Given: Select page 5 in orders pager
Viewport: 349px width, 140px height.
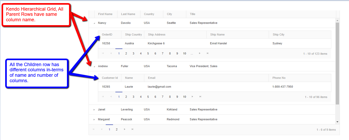Looking at the screenshot, I should (148, 53).
